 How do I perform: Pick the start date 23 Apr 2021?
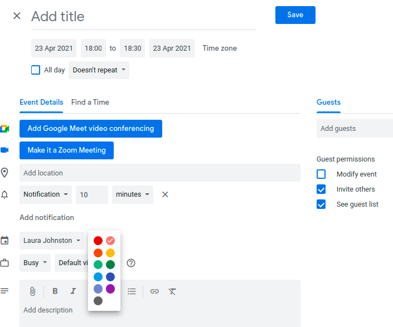point(54,48)
